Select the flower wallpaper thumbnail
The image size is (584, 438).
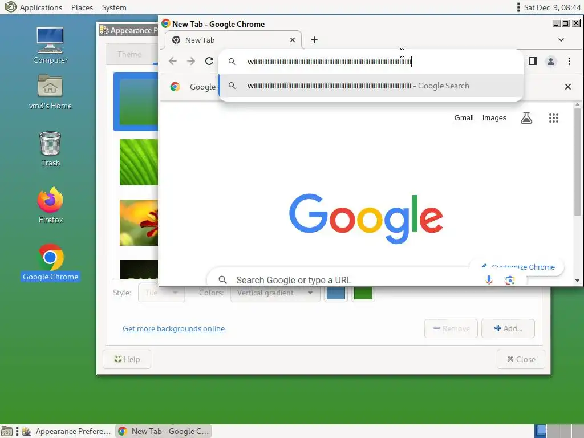(x=139, y=223)
